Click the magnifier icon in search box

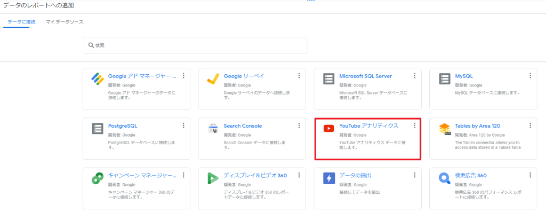coord(91,45)
